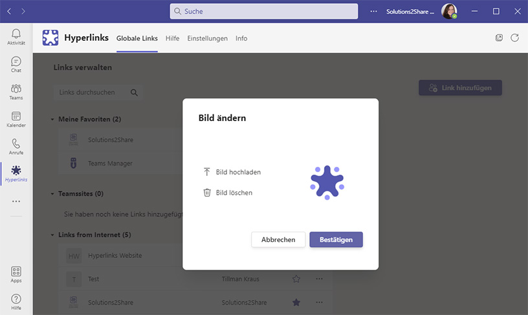
Task: Open more options for bottom Solutions2Share row
Action: [x=319, y=302]
